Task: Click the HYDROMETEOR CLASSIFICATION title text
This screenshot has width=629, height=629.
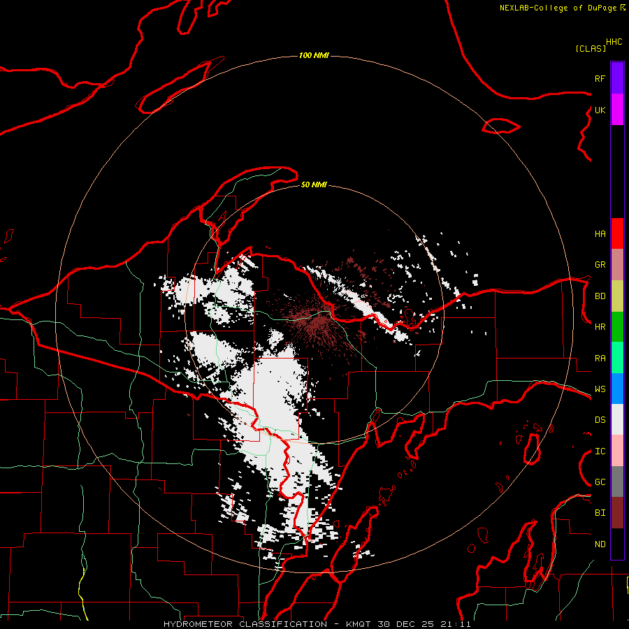Action: pos(245,624)
